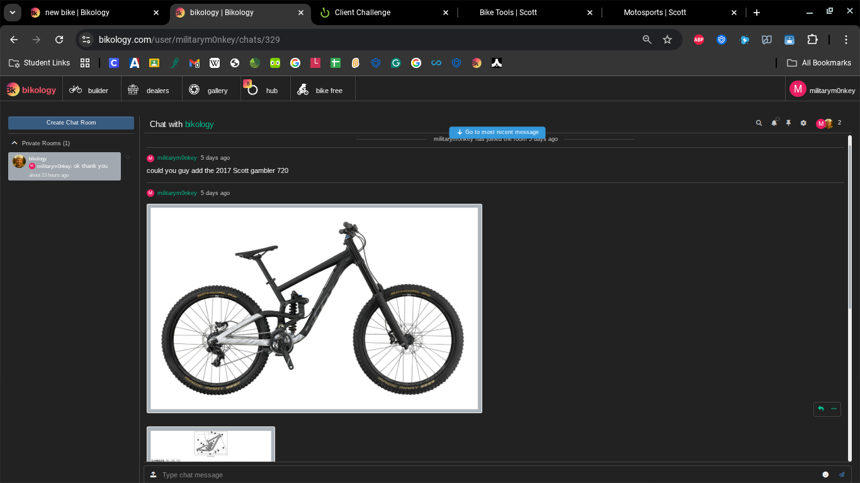
Task: Open the hub icon with notification badge
Action: point(252,90)
